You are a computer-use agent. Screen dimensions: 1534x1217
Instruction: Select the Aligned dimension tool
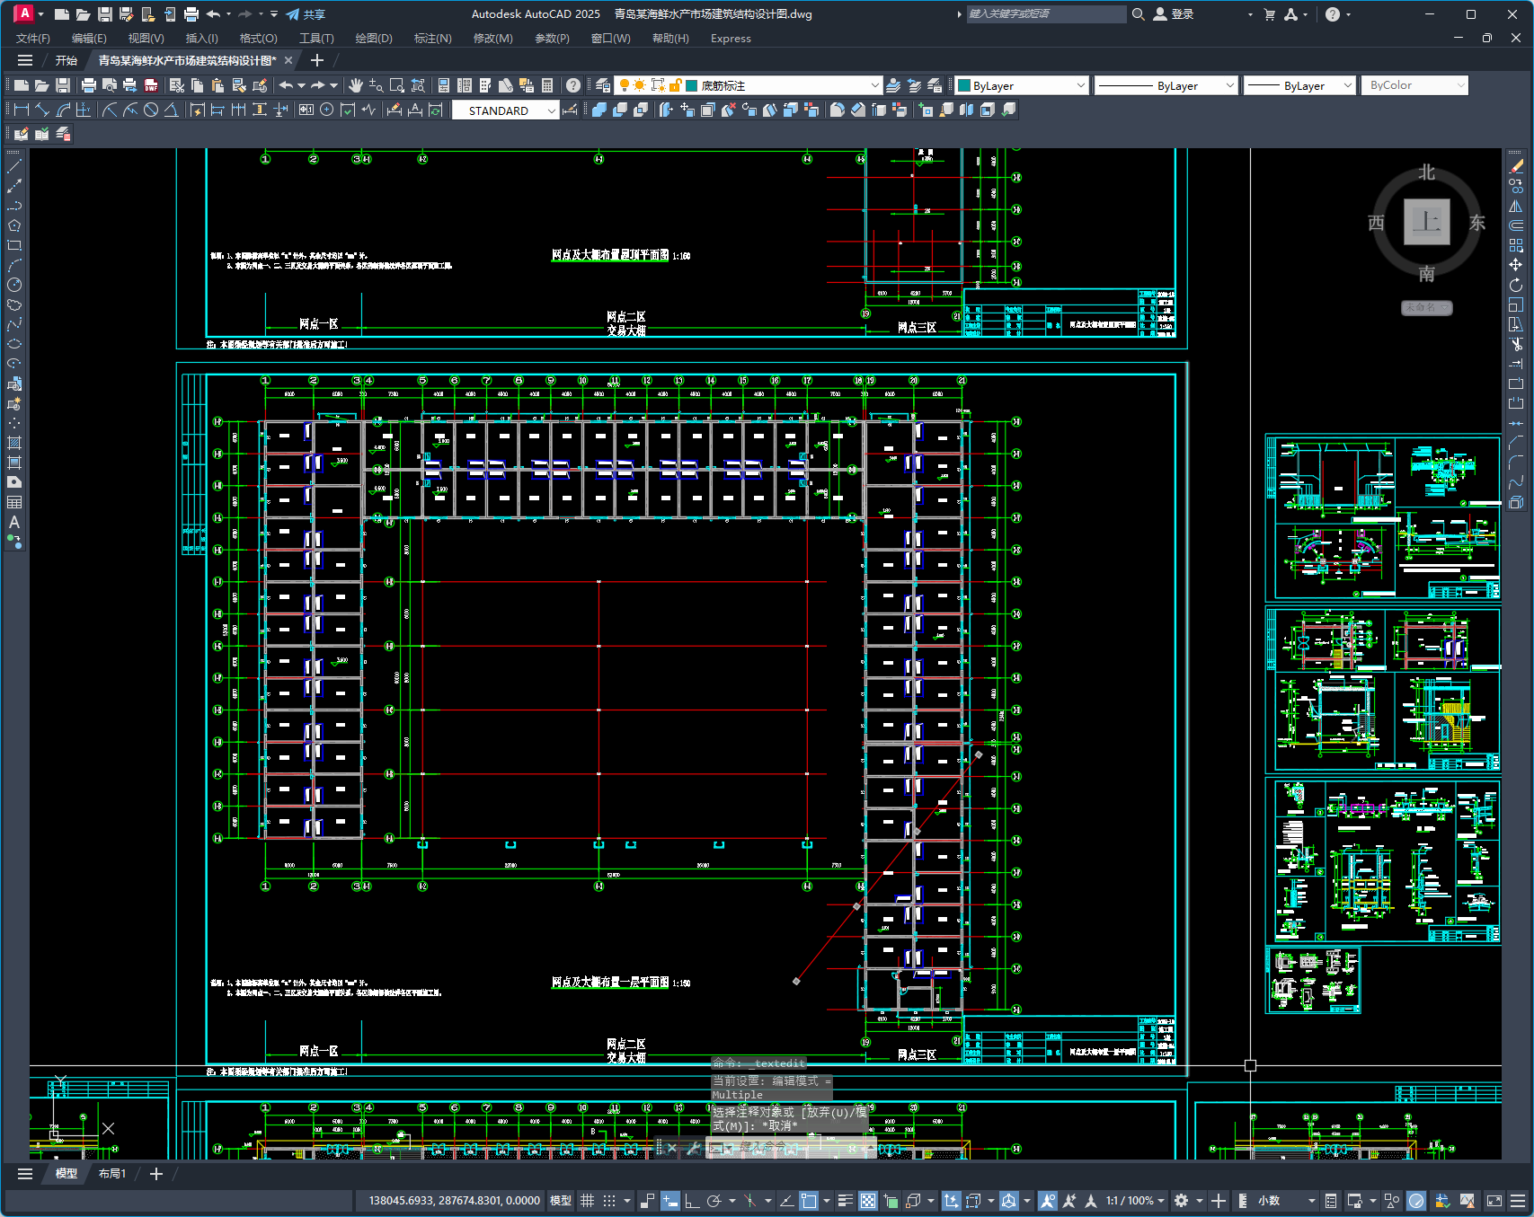pyautogui.click(x=42, y=110)
